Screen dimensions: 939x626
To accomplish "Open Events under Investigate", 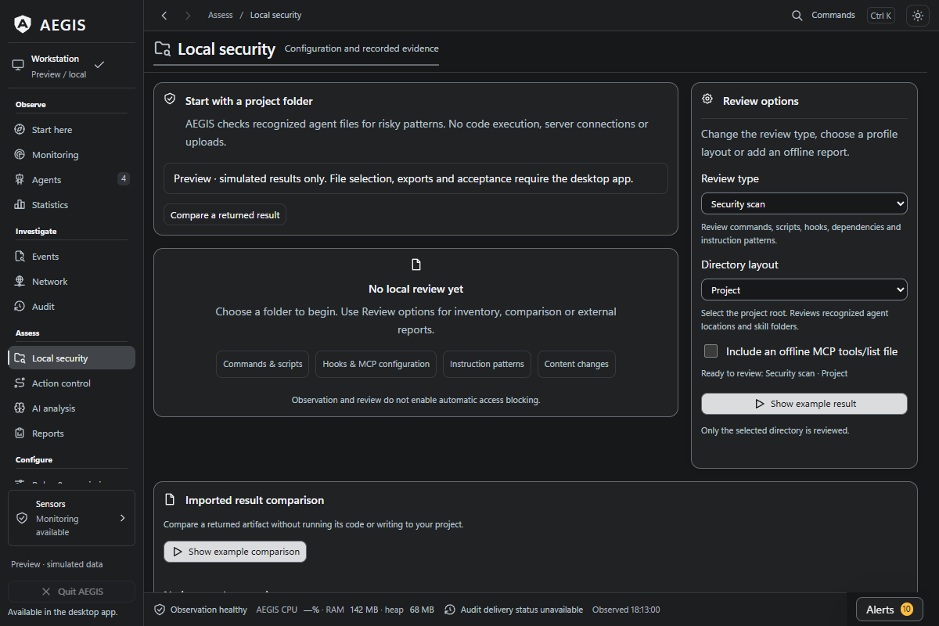I will [71, 257].
